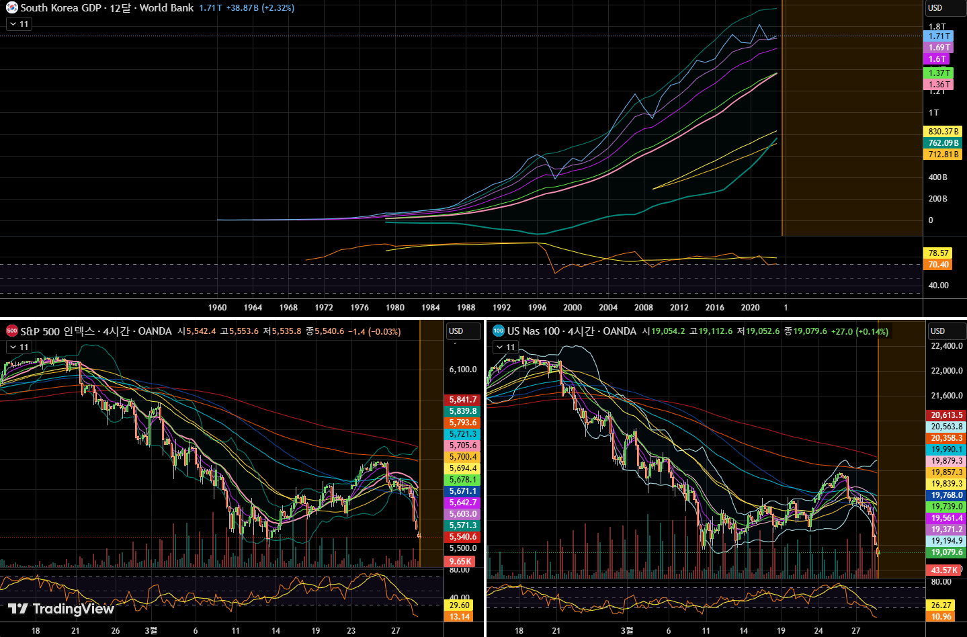
Task: Select the 830.37B yellow price label
Action: click(x=943, y=132)
